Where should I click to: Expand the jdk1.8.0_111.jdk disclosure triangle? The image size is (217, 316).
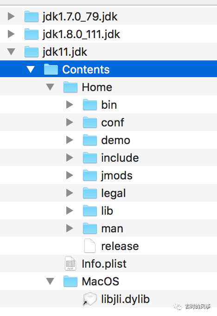click(x=11, y=34)
